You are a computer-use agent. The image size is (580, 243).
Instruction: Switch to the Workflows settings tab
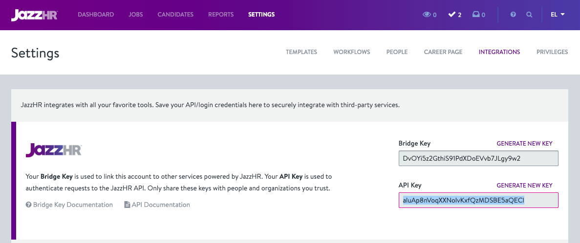pyautogui.click(x=352, y=52)
